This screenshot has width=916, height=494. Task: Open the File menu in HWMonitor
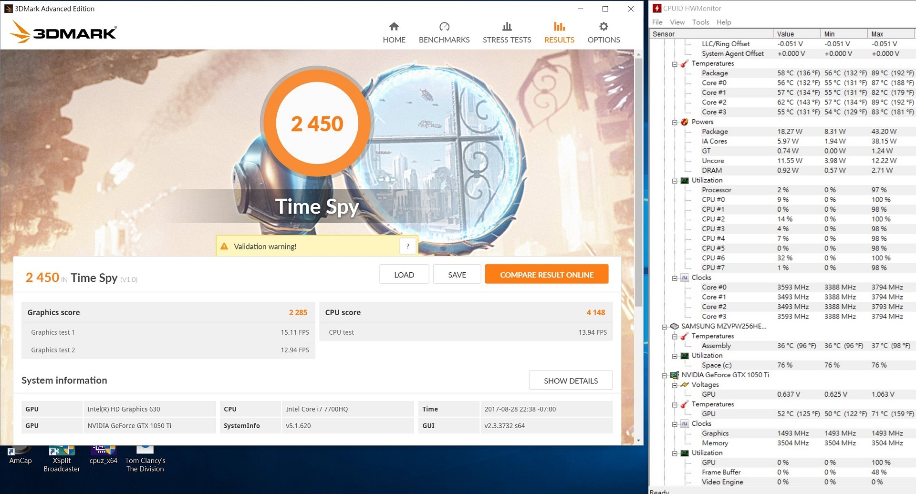pos(657,22)
